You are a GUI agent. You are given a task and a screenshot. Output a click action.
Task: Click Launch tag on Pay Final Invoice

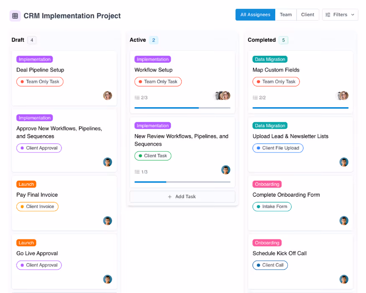[x=26, y=184]
